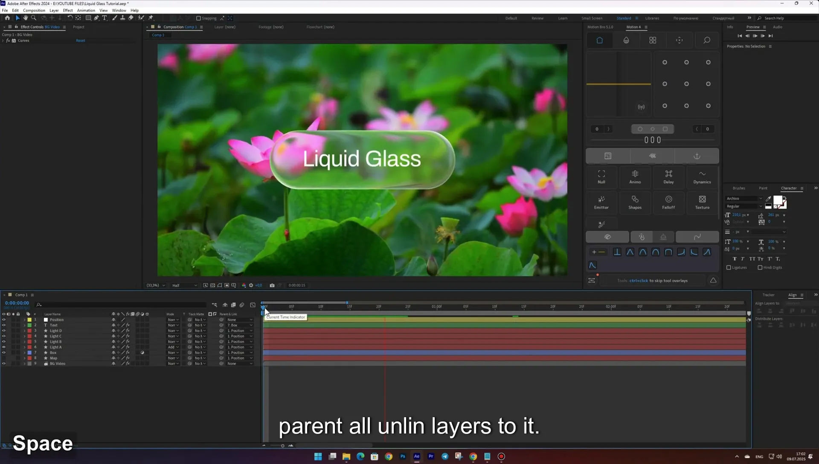Switch to the Project tab
This screenshot has height=464, width=819.
coord(78,27)
